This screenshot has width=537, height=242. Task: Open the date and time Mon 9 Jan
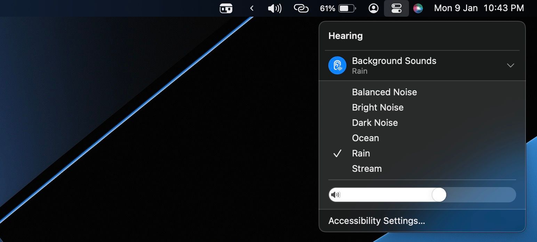coord(479,8)
